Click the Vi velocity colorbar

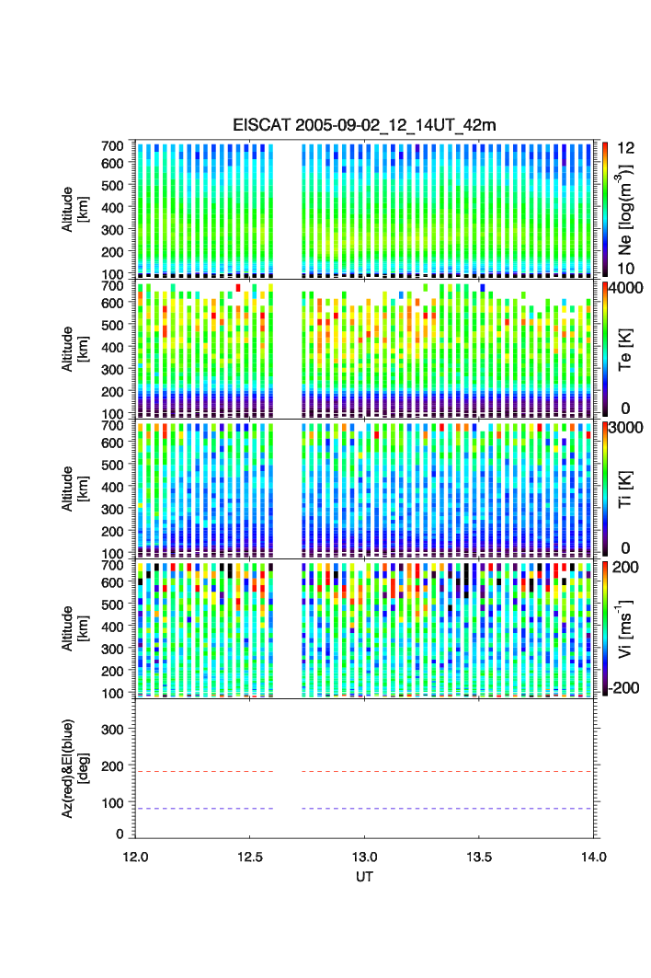[605, 628]
